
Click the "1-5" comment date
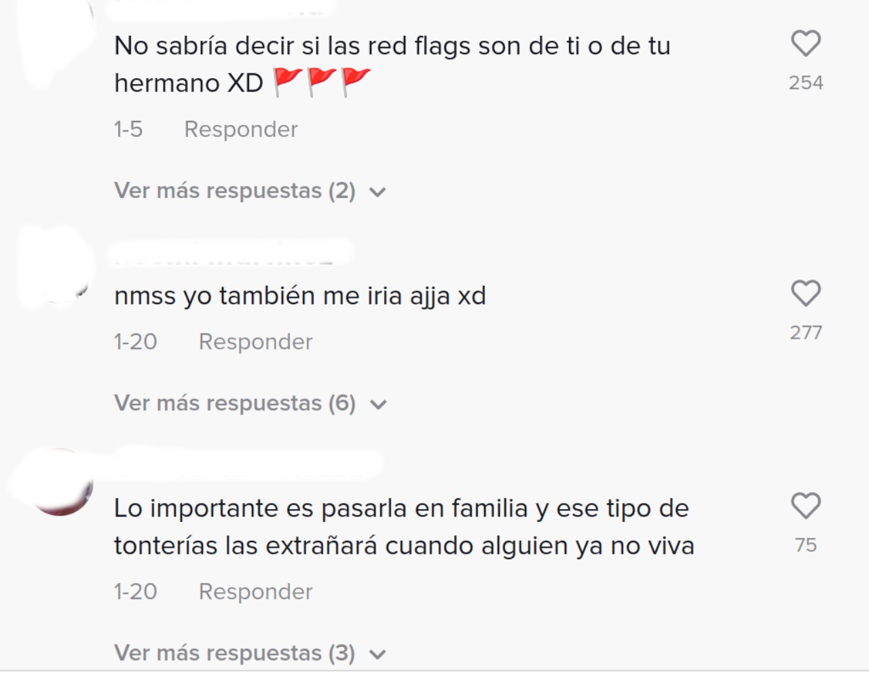128,130
